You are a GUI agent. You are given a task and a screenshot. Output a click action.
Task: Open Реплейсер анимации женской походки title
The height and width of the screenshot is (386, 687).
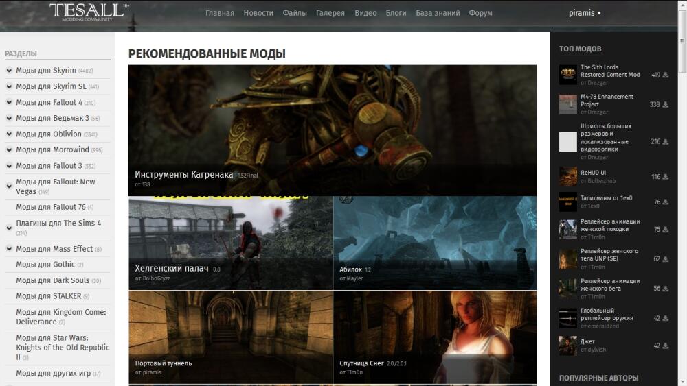point(610,225)
